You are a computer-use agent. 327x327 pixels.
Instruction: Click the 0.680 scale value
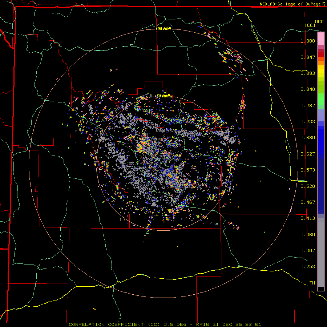tap(308, 138)
